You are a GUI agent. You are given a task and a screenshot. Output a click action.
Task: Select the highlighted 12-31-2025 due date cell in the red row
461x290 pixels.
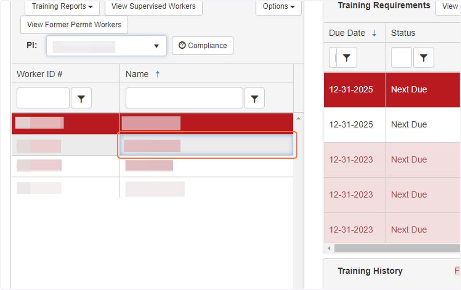click(x=355, y=90)
